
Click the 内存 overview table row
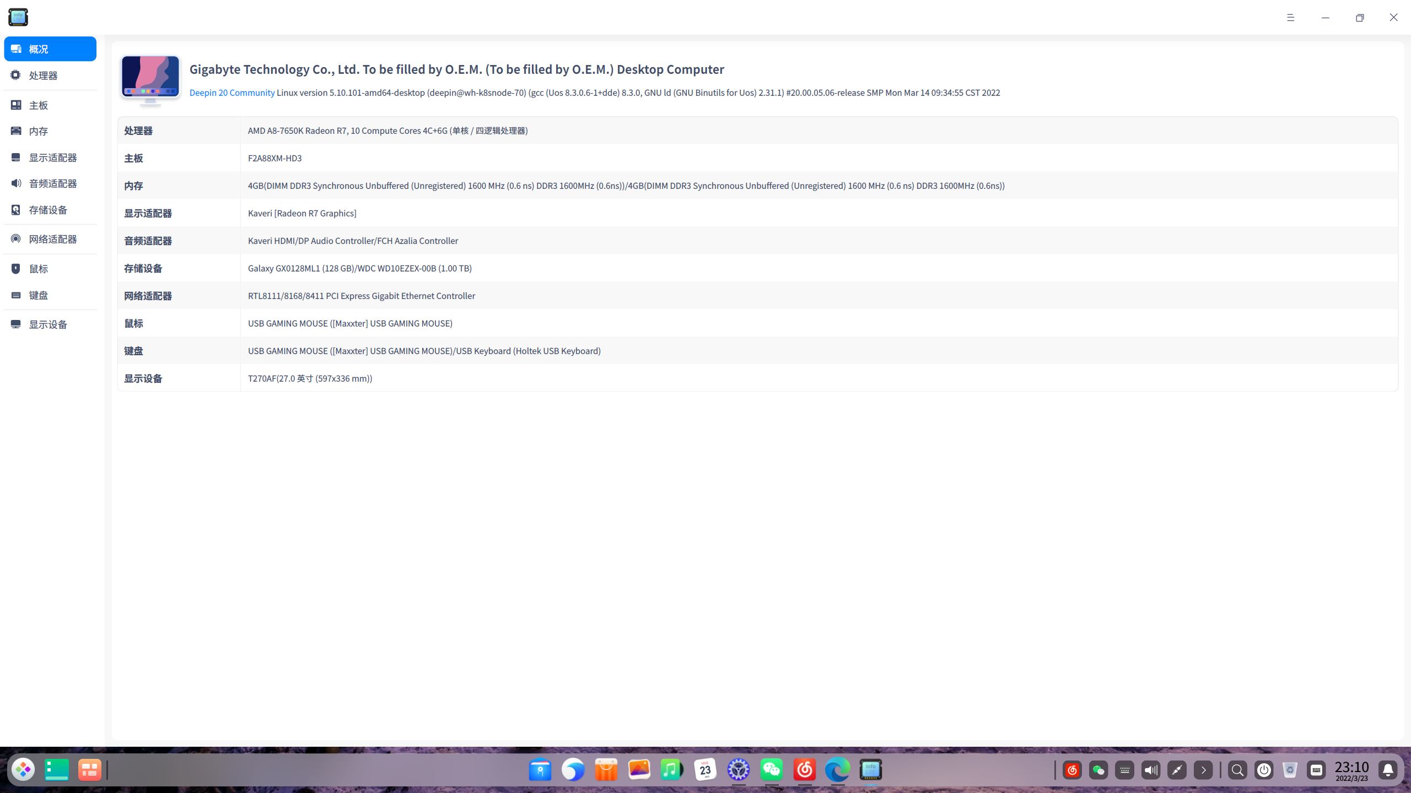tap(626, 186)
